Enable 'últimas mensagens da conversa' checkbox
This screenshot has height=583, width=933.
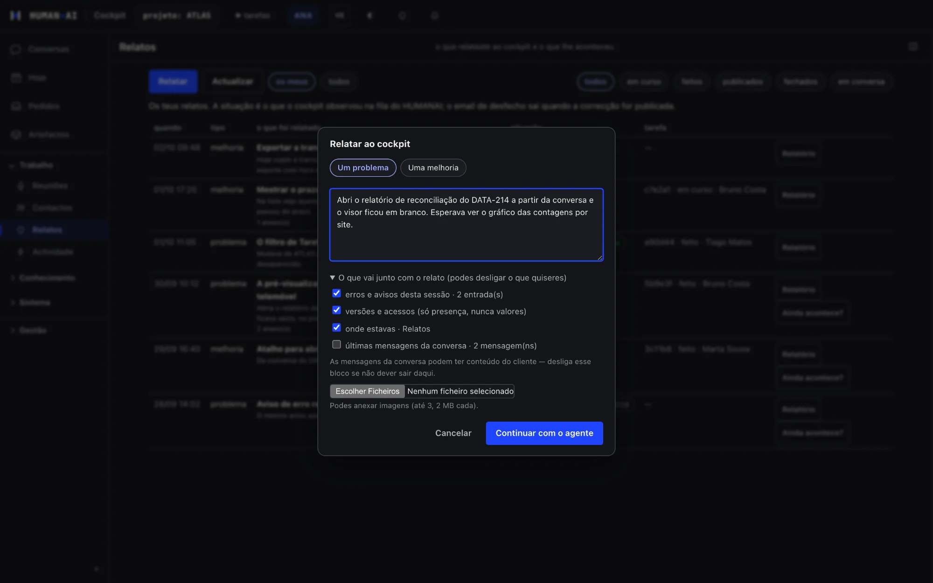(336, 345)
